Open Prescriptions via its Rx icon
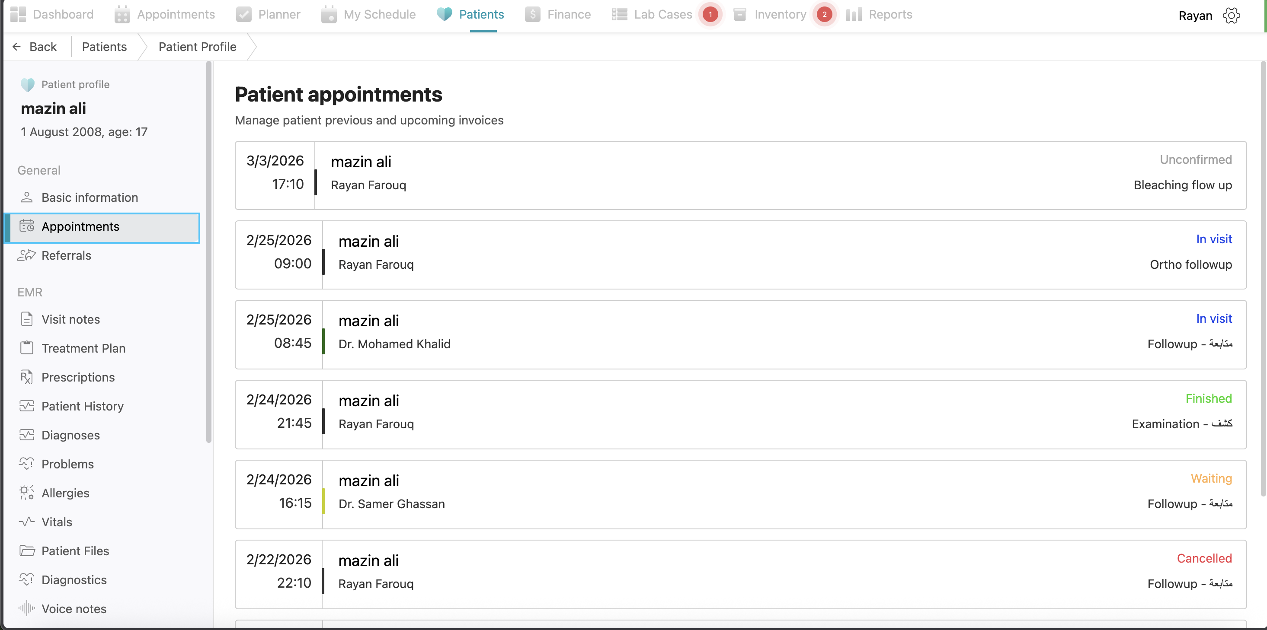The width and height of the screenshot is (1267, 630). pos(26,377)
